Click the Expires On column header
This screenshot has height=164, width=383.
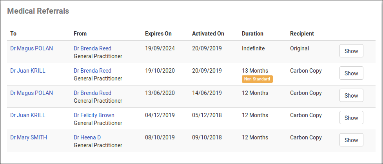point(158,34)
